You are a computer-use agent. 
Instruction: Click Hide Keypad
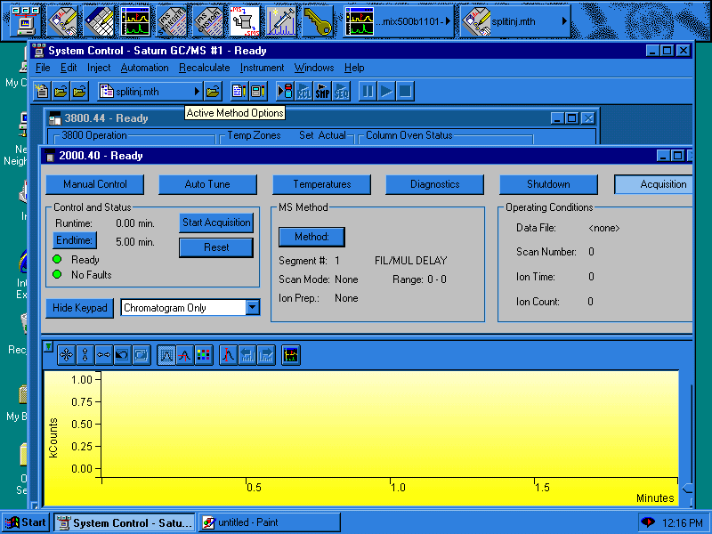click(79, 308)
